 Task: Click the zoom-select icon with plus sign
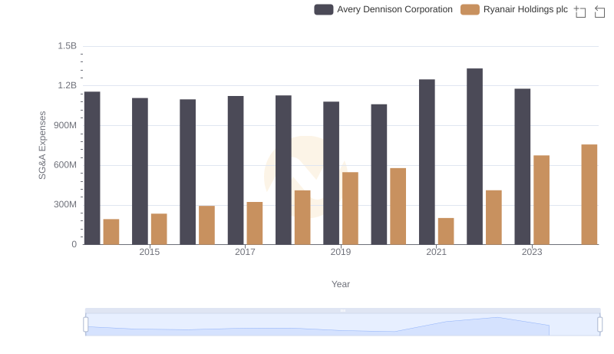(x=580, y=12)
